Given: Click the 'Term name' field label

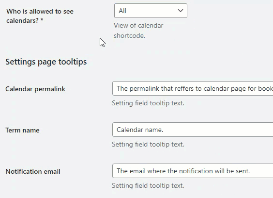Looking at the screenshot, I should 22,130.
